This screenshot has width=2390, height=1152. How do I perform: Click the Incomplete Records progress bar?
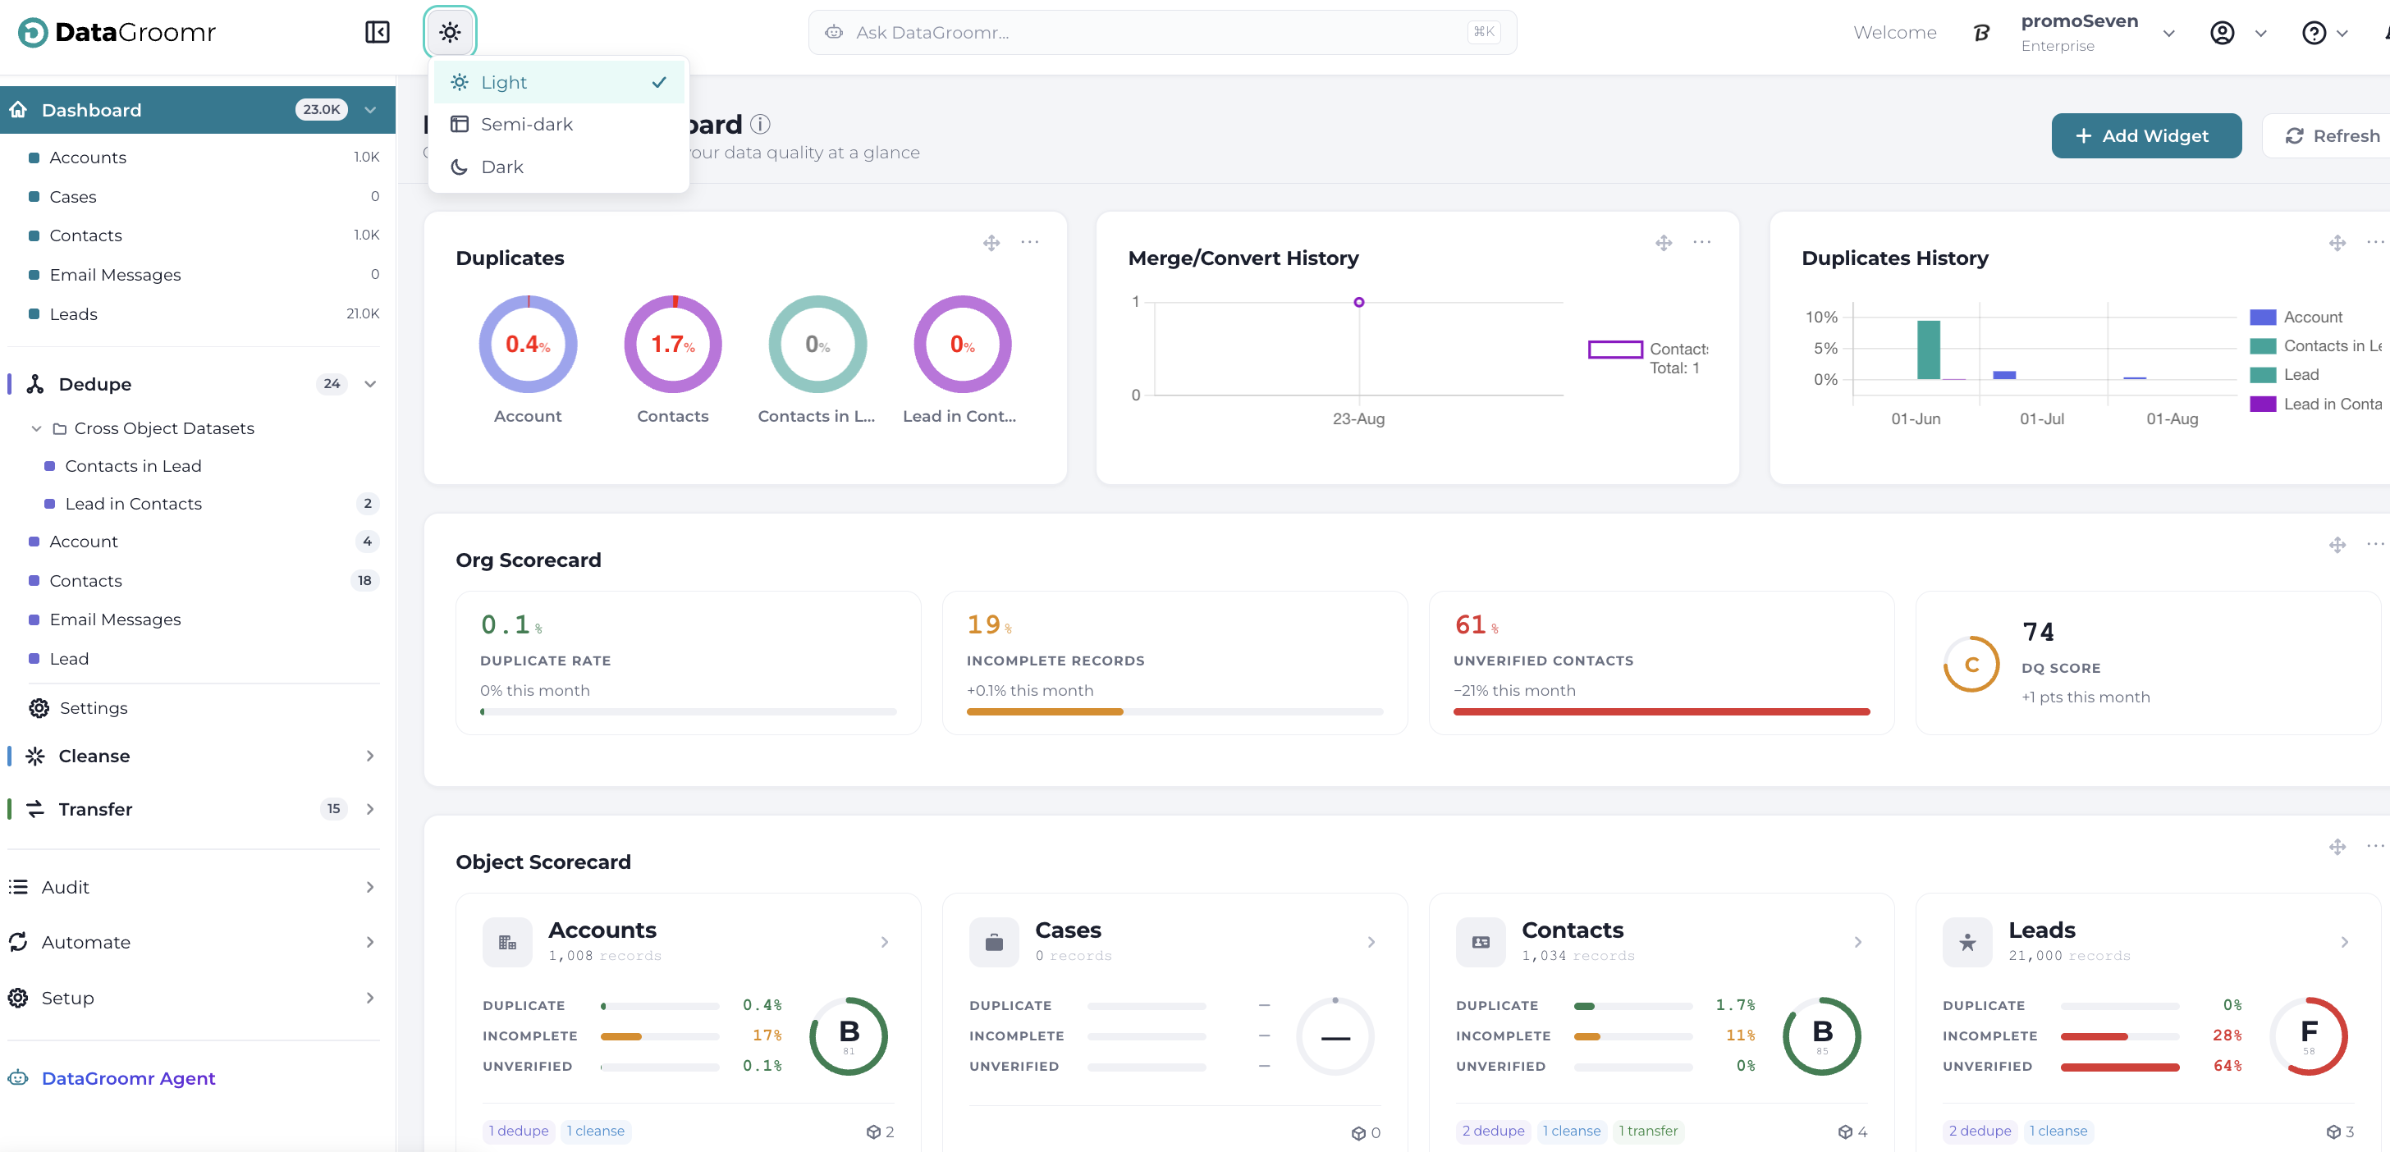click(1174, 711)
